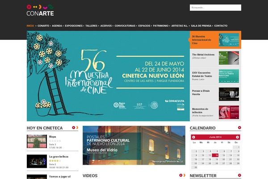
Task: Click the red circle icon beside Newsletter
Action: click(x=239, y=175)
